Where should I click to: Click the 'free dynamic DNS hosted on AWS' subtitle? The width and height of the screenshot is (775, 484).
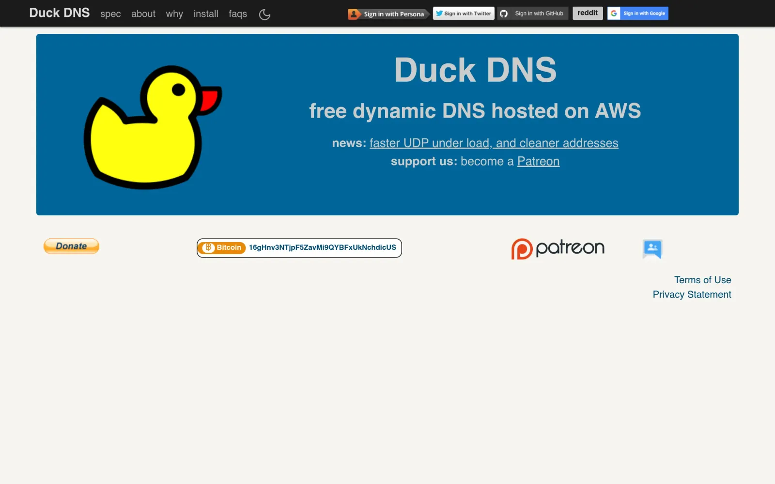tap(475, 111)
